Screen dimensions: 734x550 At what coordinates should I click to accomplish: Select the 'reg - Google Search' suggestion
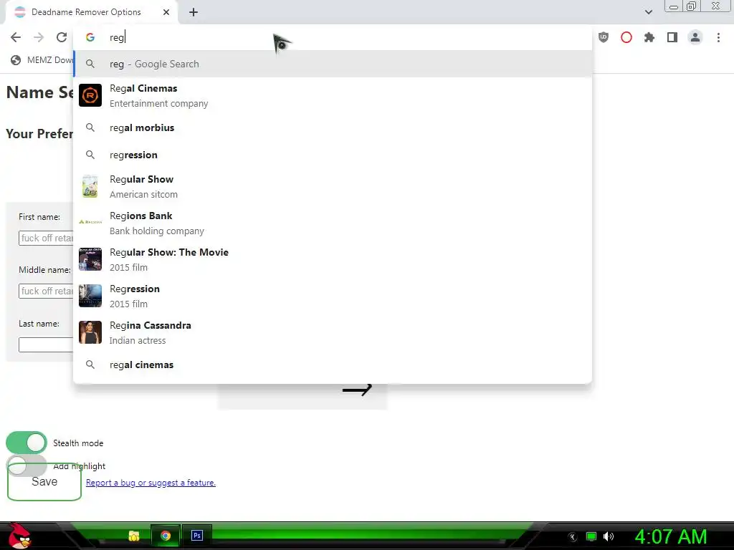(333, 64)
